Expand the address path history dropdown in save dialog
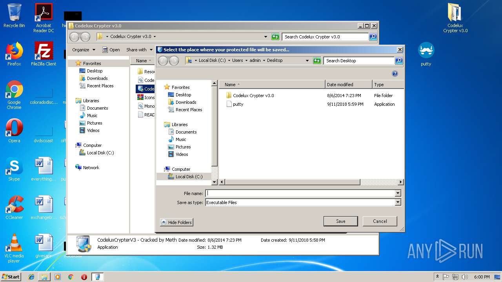The height and width of the screenshot is (282, 502). coord(307,61)
